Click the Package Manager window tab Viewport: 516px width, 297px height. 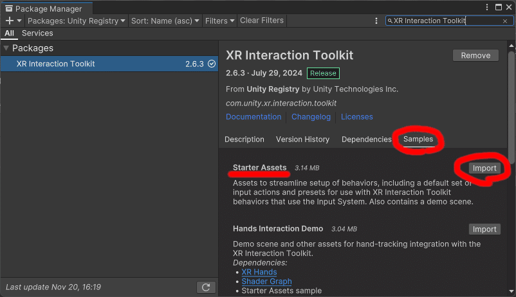coord(46,8)
